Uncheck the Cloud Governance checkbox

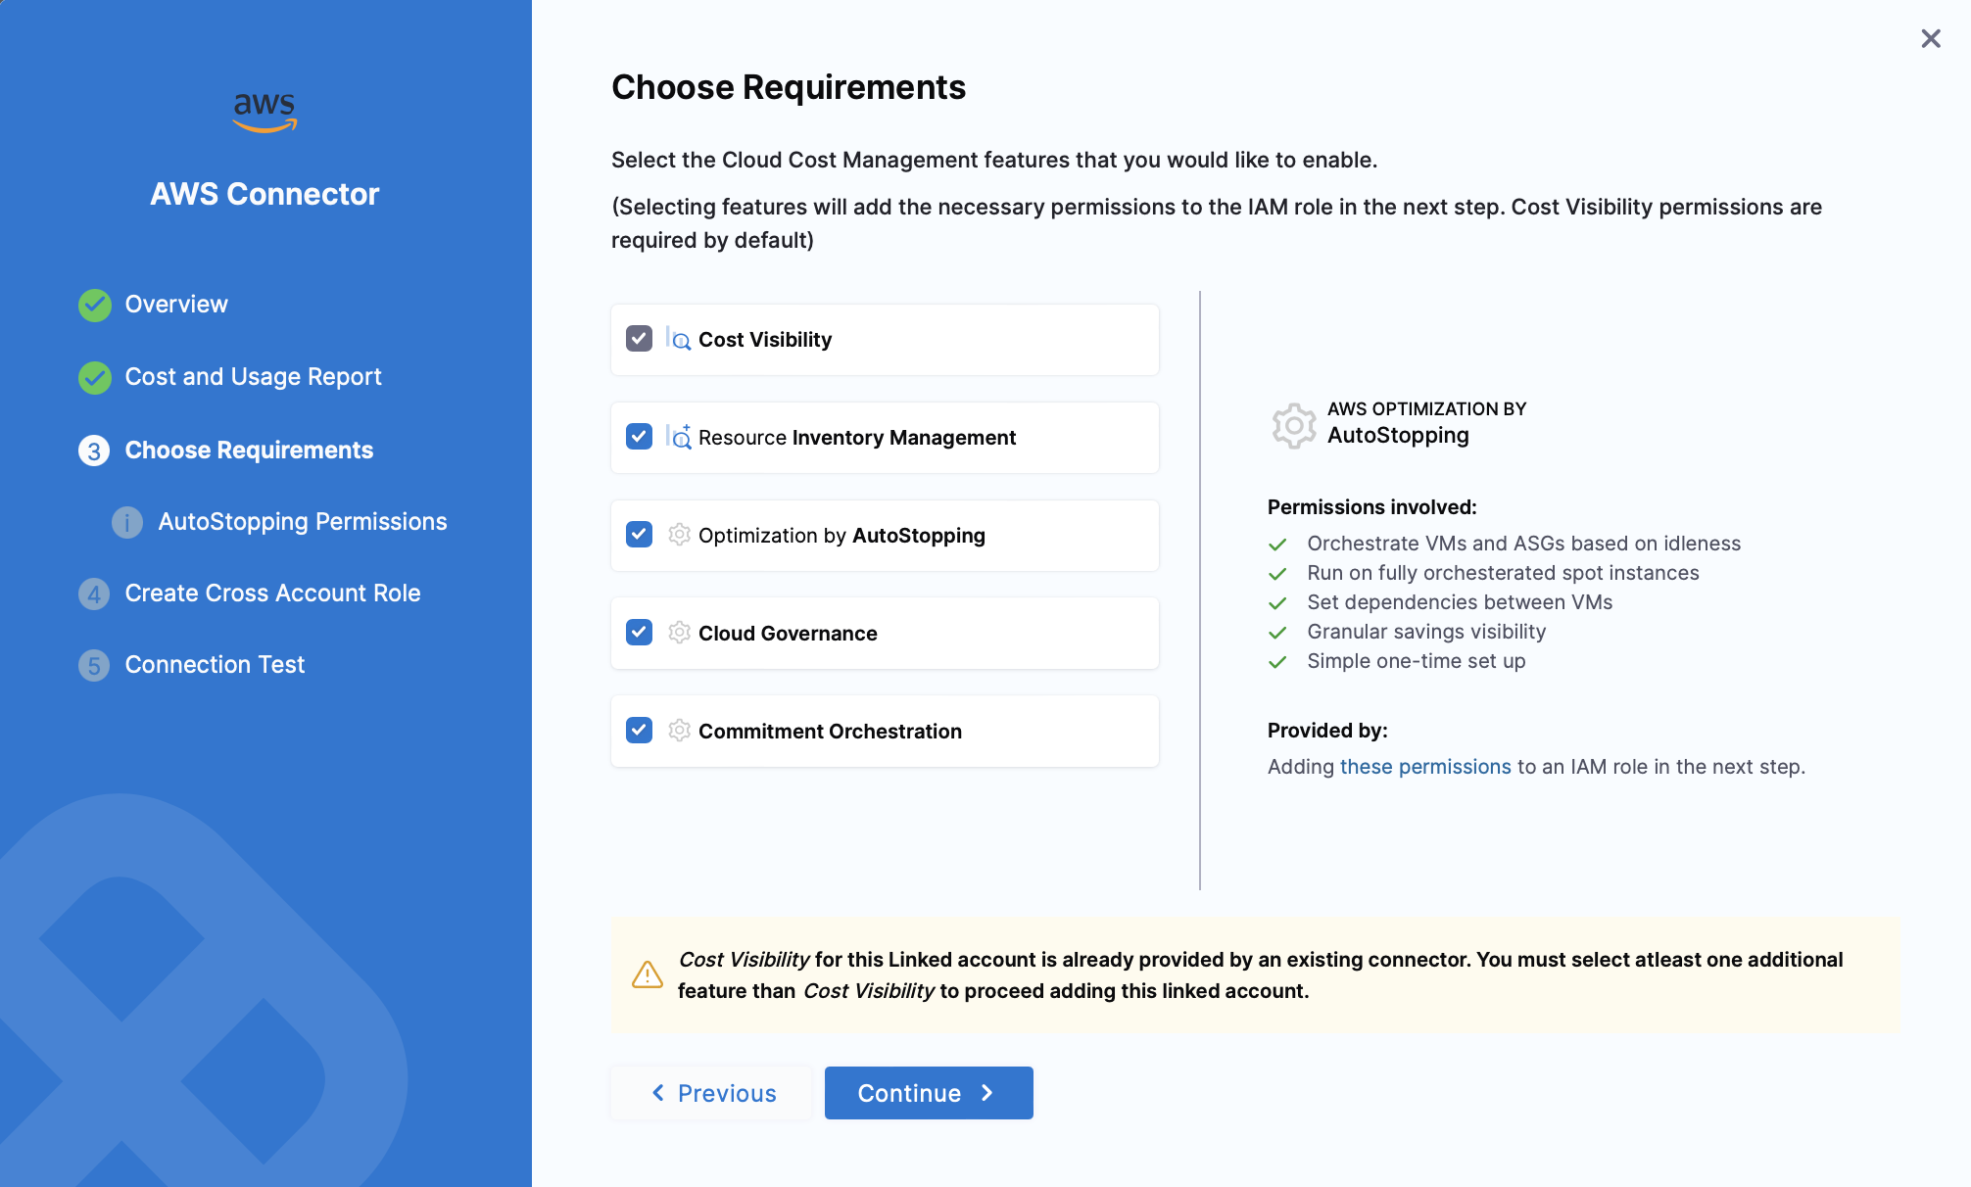click(639, 633)
